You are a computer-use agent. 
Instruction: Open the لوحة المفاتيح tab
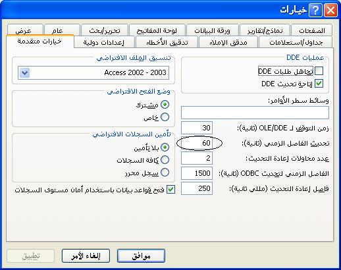(x=157, y=30)
